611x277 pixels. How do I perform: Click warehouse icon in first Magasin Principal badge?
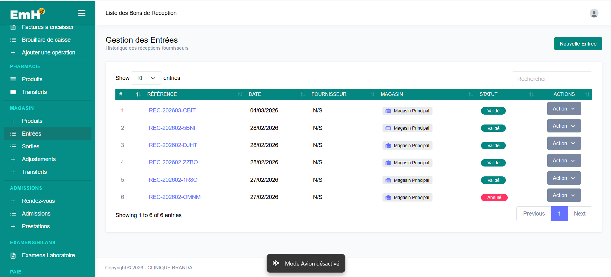coord(388,111)
